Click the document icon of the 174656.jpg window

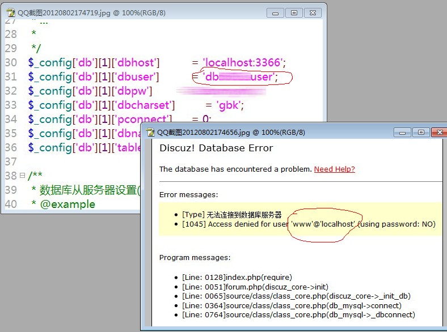coord(150,133)
